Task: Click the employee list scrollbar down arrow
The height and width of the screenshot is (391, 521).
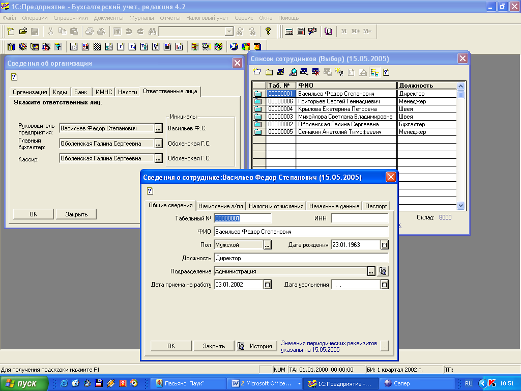Action: [460, 205]
